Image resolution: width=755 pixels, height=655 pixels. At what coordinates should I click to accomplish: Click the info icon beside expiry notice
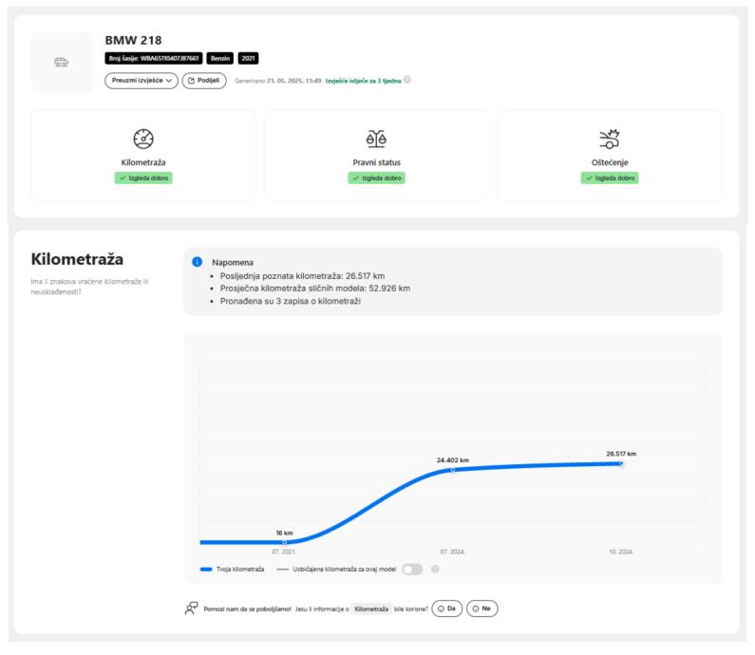pos(407,80)
